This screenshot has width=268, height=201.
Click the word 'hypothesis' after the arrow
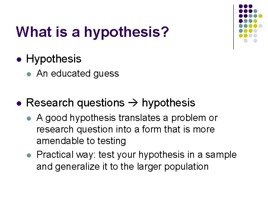(169, 103)
